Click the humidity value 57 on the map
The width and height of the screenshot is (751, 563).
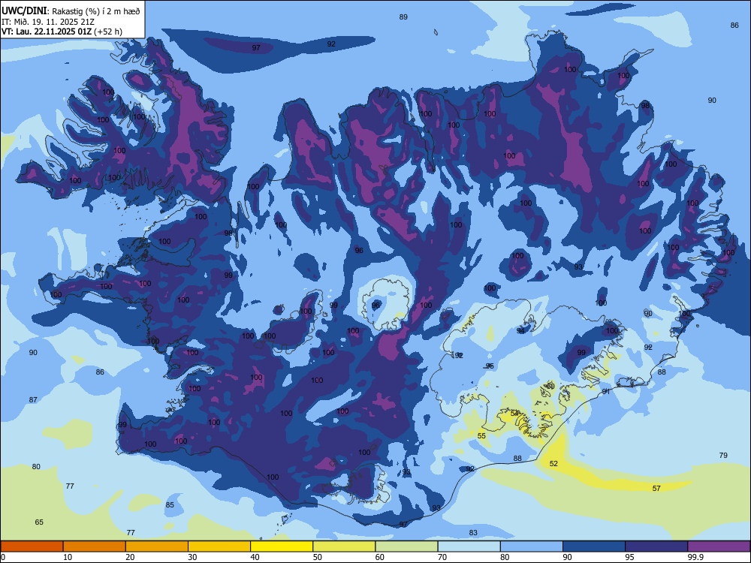pyautogui.click(x=656, y=489)
